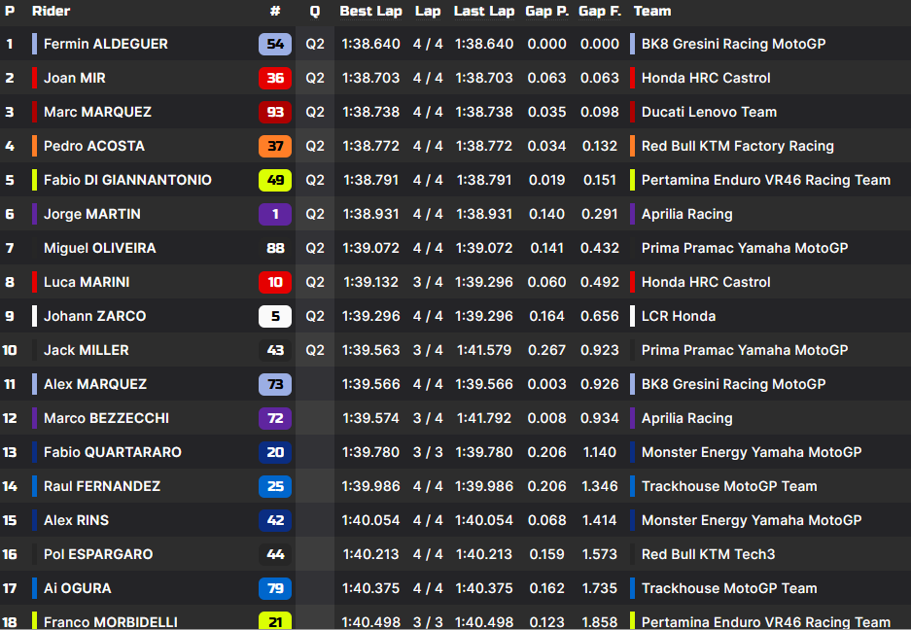Image resolution: width=911 pixels, height=630 pixels.
Task: Click Monster Energy Yamaha MotoGP in Rins row
Action: click(752, 520)
